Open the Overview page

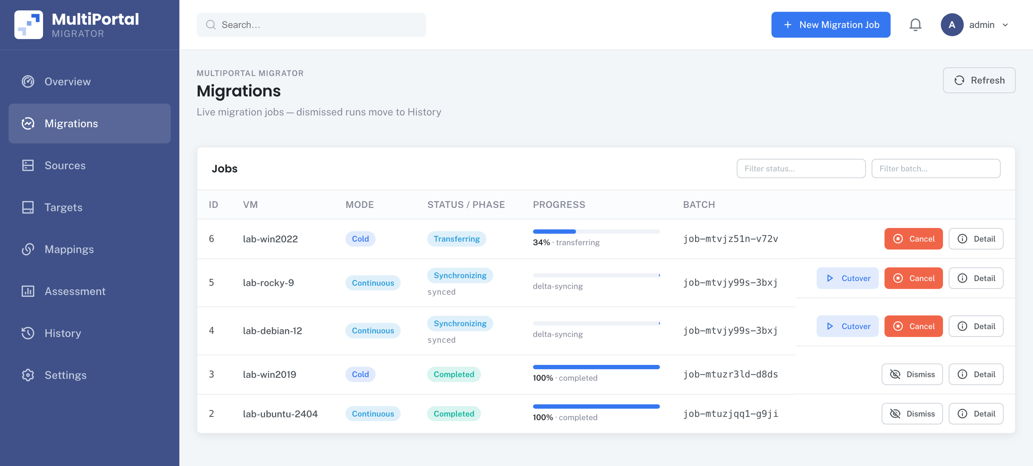pyautogui.click(x=90, y=81)
